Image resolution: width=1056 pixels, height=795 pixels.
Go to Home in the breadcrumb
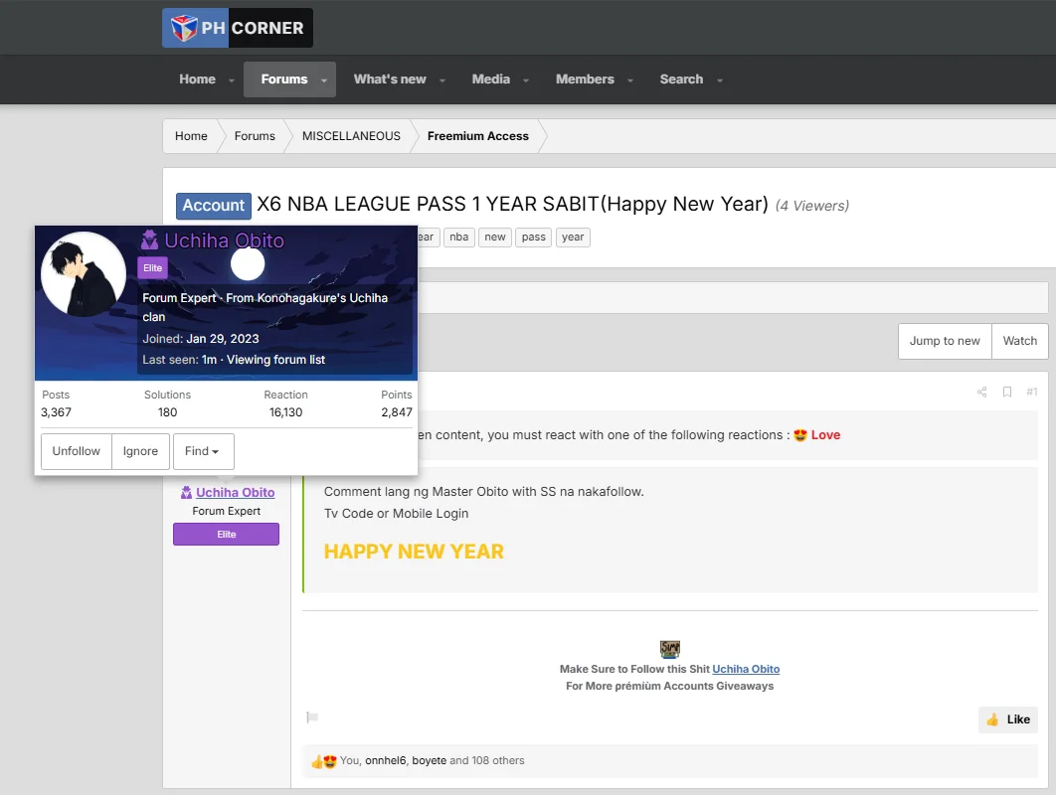pyautogui.click(x=191, y=136)
